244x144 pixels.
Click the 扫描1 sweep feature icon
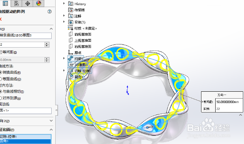click(71, 59)
